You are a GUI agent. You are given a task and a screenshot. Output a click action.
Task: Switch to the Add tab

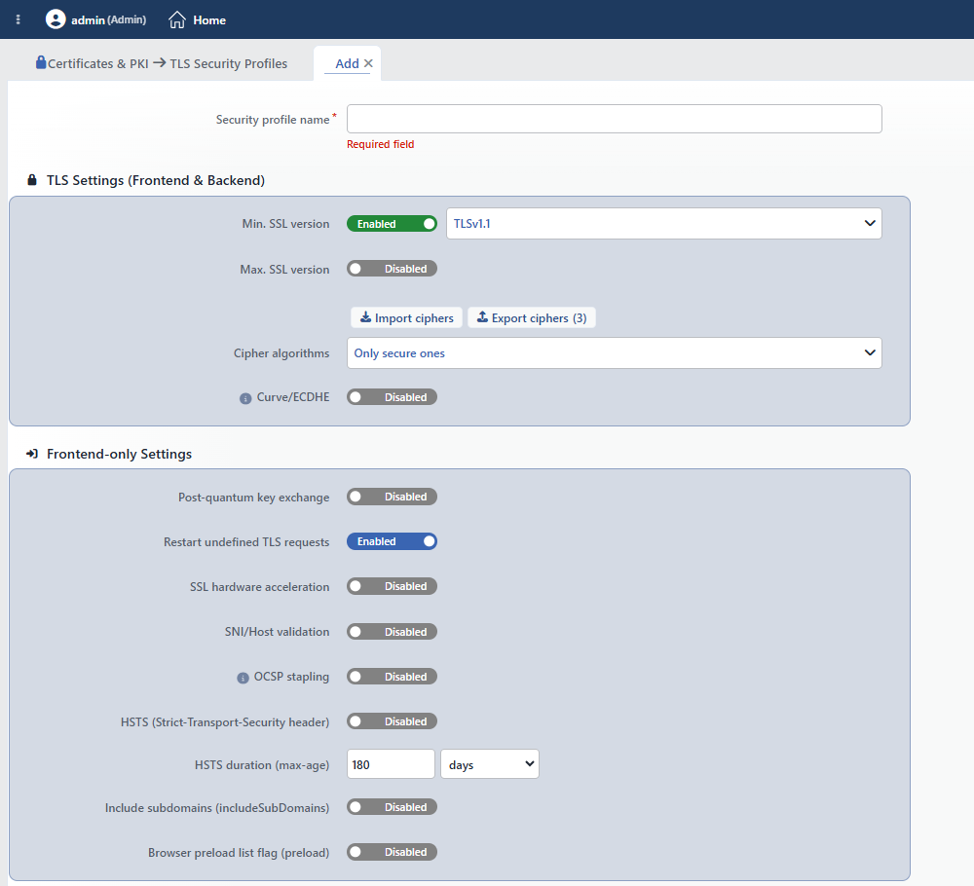click(348, 63)
